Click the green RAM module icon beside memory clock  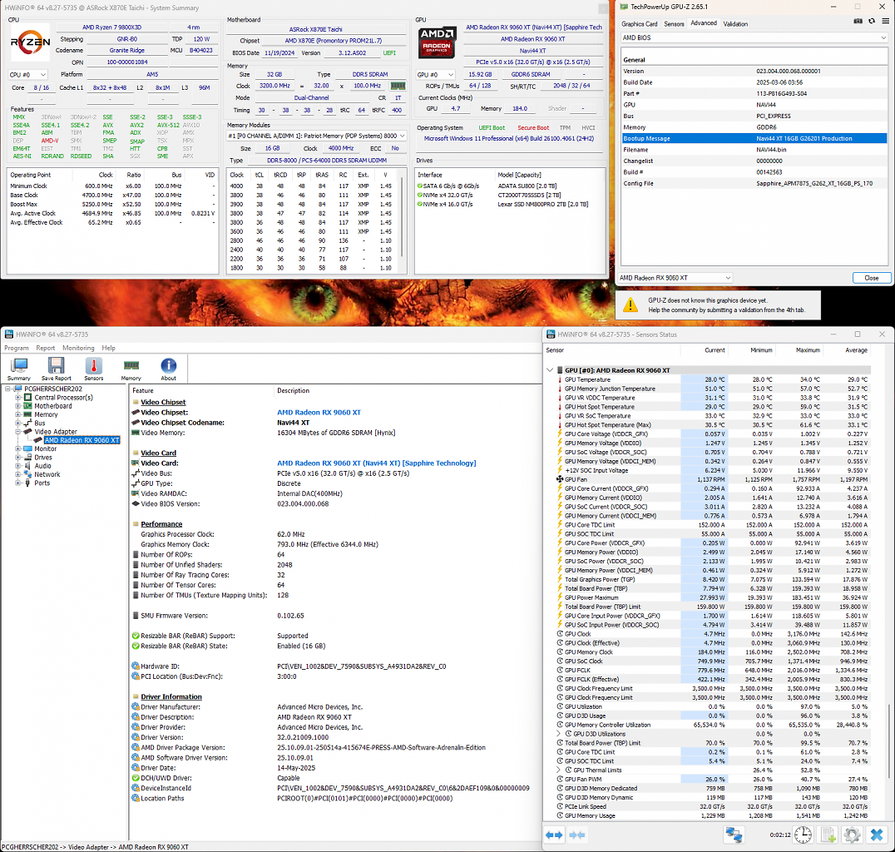pos(398,86)
